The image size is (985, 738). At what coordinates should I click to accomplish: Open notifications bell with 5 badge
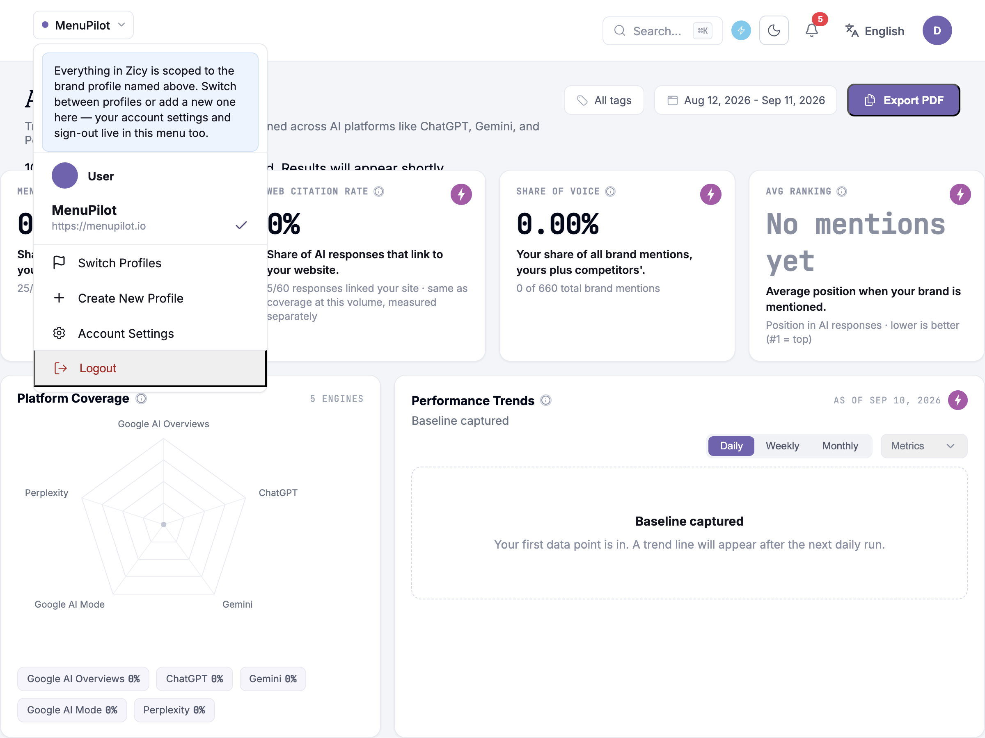pos(812,30)
